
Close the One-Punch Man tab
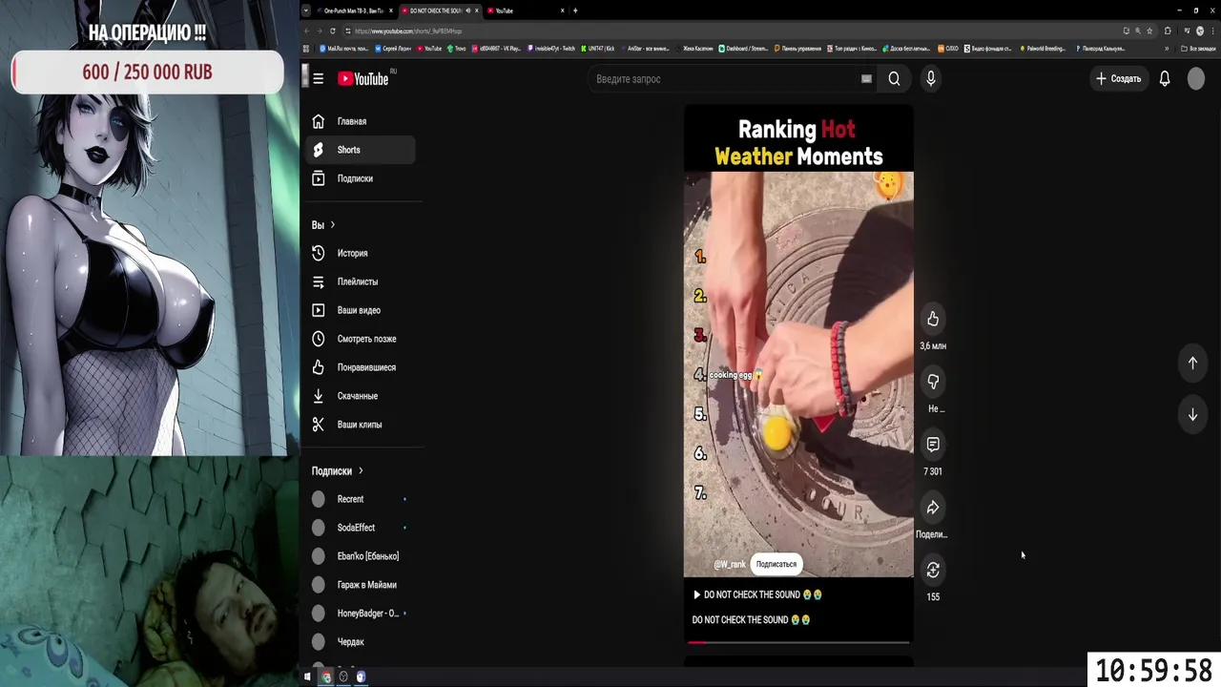pyautogui.click(x=391, y=10)
